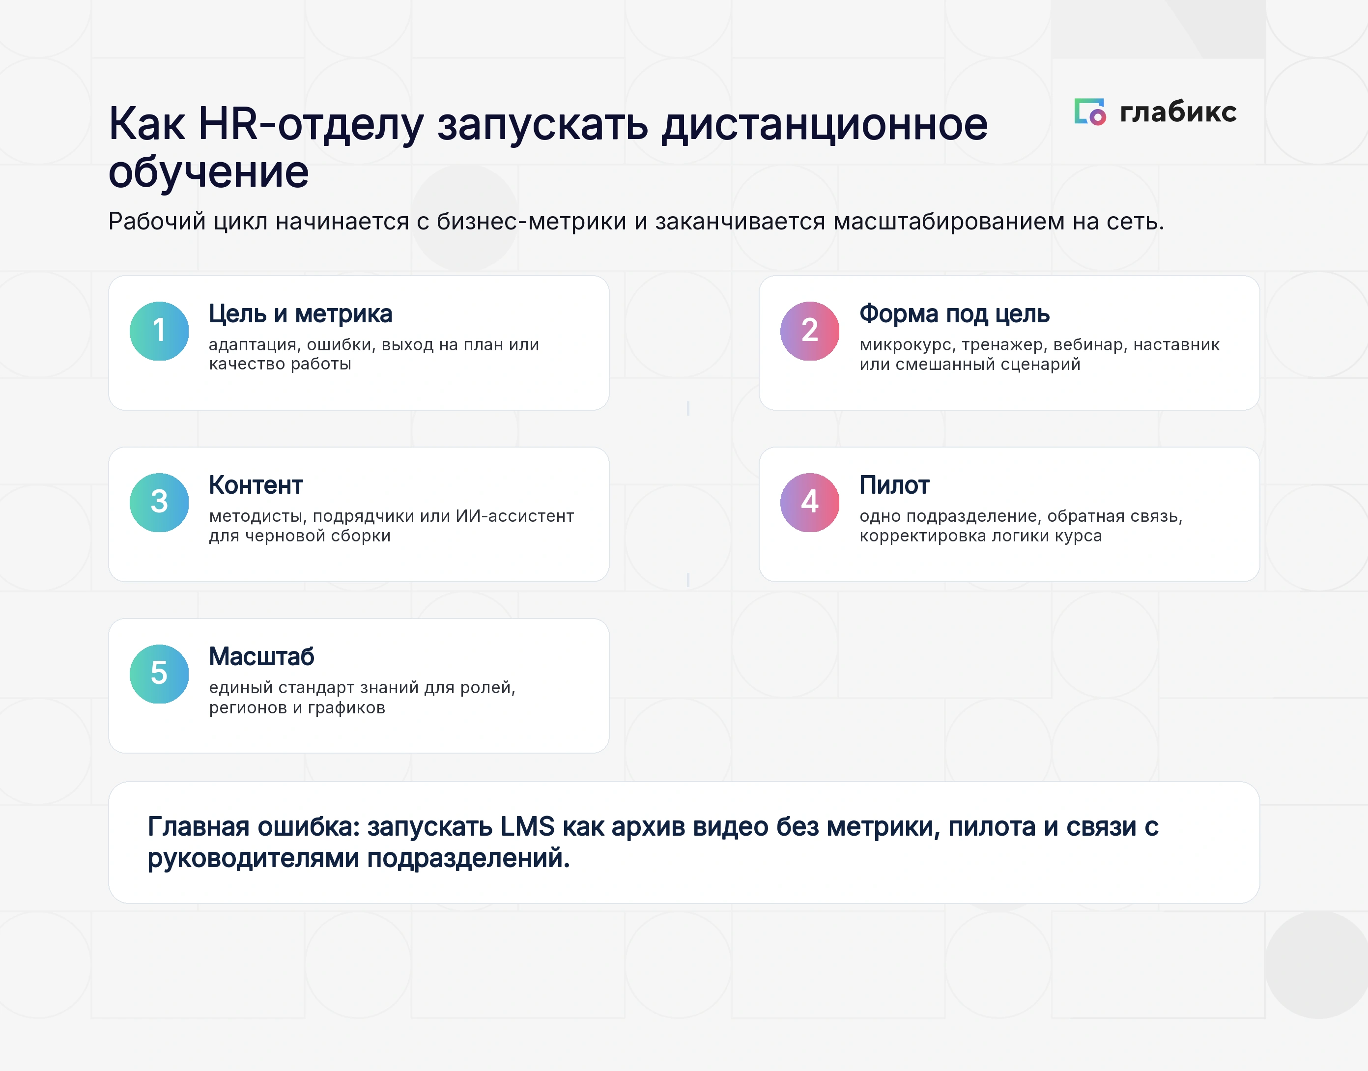Click the heading "Форма под цель"
This screenshot has width=1368, height=1071.
pyautogui.click(x=954, y=314)
